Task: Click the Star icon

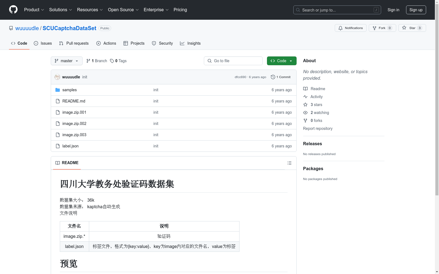Action: pyautogui.click(x=404, y=28)
